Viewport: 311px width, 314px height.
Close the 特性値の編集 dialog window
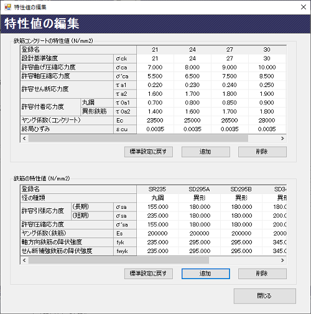pyautogui.click(x=304, y=7)
